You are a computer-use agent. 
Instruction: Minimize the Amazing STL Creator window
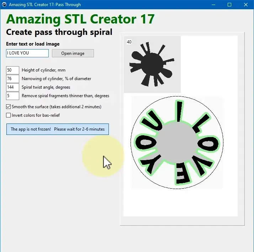coord(213,5)
